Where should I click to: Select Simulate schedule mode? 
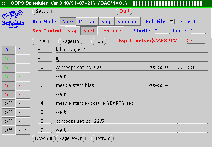[x=127, y=21]
